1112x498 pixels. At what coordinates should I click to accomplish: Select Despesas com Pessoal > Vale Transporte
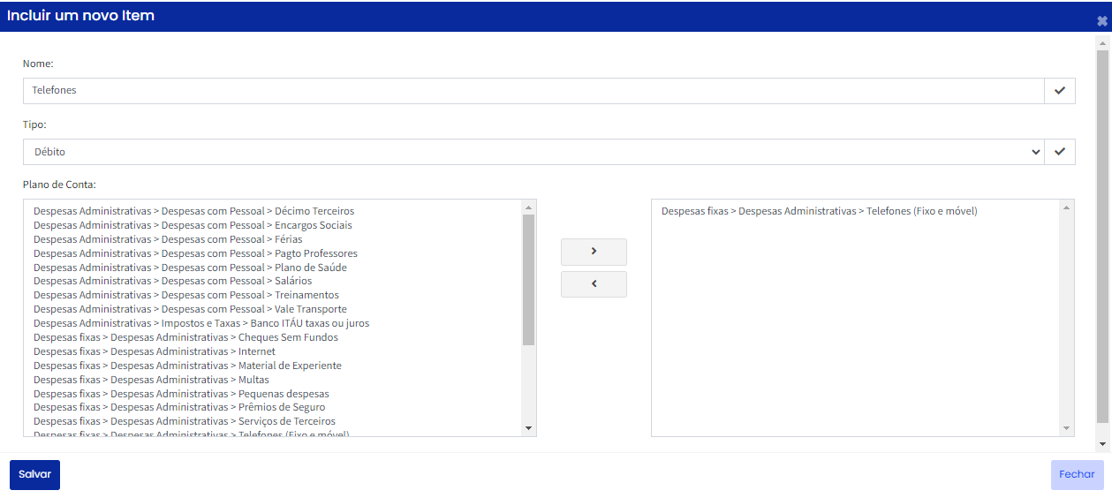[190, 309]
